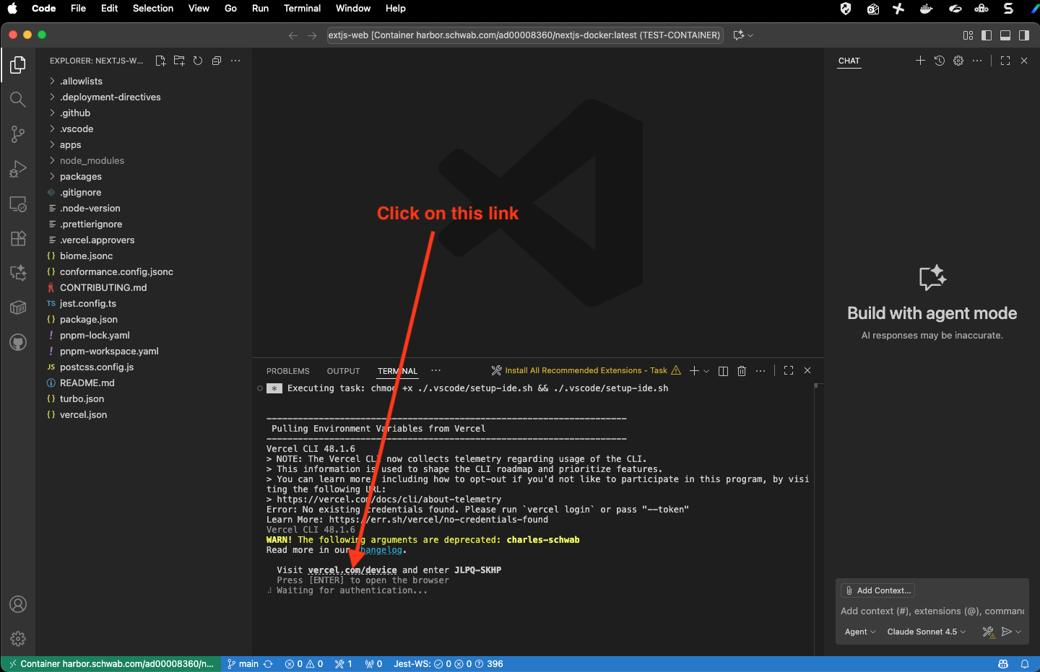This screenshot has height=672, width=1040.
Task: Open the Agent mode dropdown
Action: click(x=859, y=632)
